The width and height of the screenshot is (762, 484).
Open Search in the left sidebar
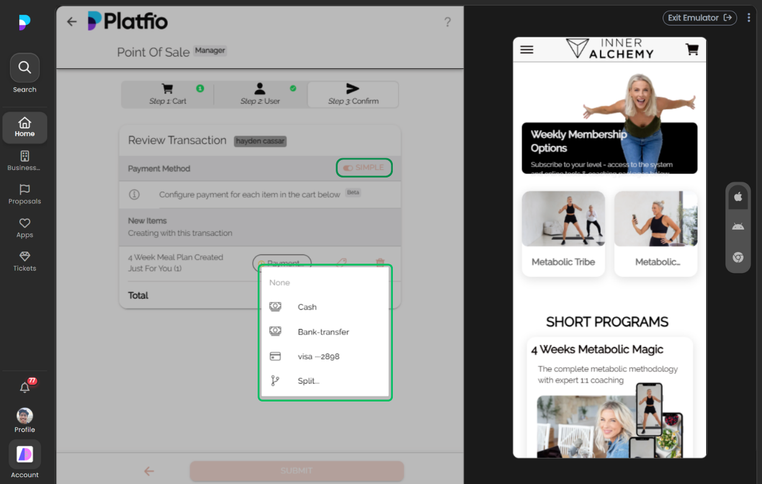click(x=25, y=68)
